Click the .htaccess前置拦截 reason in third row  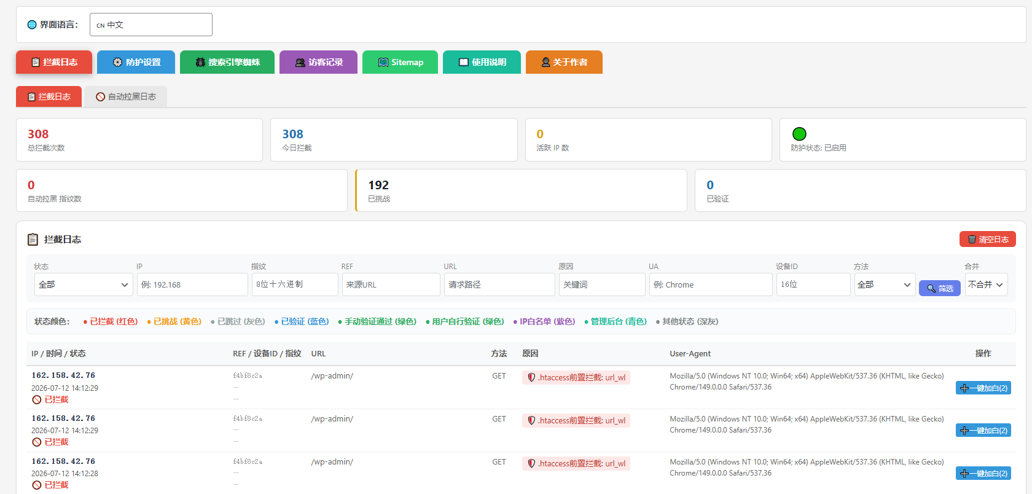pyautogui.click(x=576, y=463)
